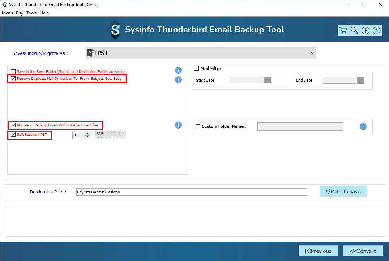Screen dimensions: 389x261
Task: Decrease split size with down arrow
Action: 87,136
